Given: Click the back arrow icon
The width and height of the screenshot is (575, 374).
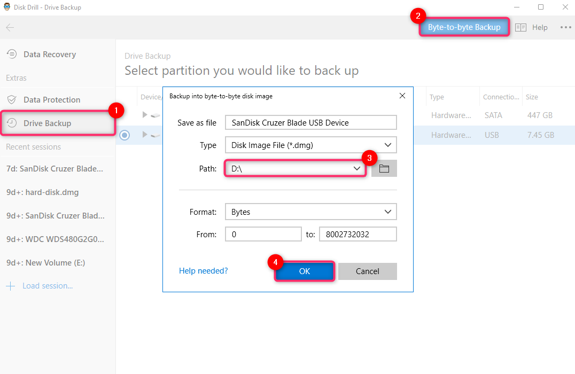Looking at the screenshot, I should (x=10, y=27).
